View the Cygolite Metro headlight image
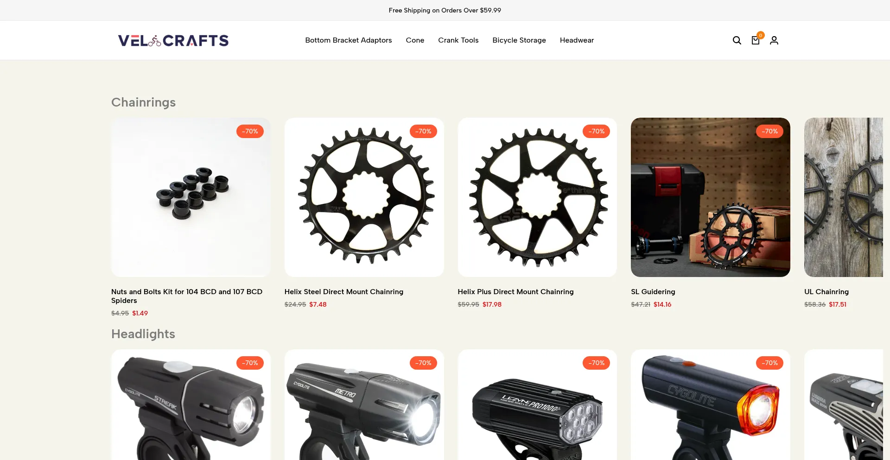The width and height of the screenshot is (890, 460). (x=364, y=405)
